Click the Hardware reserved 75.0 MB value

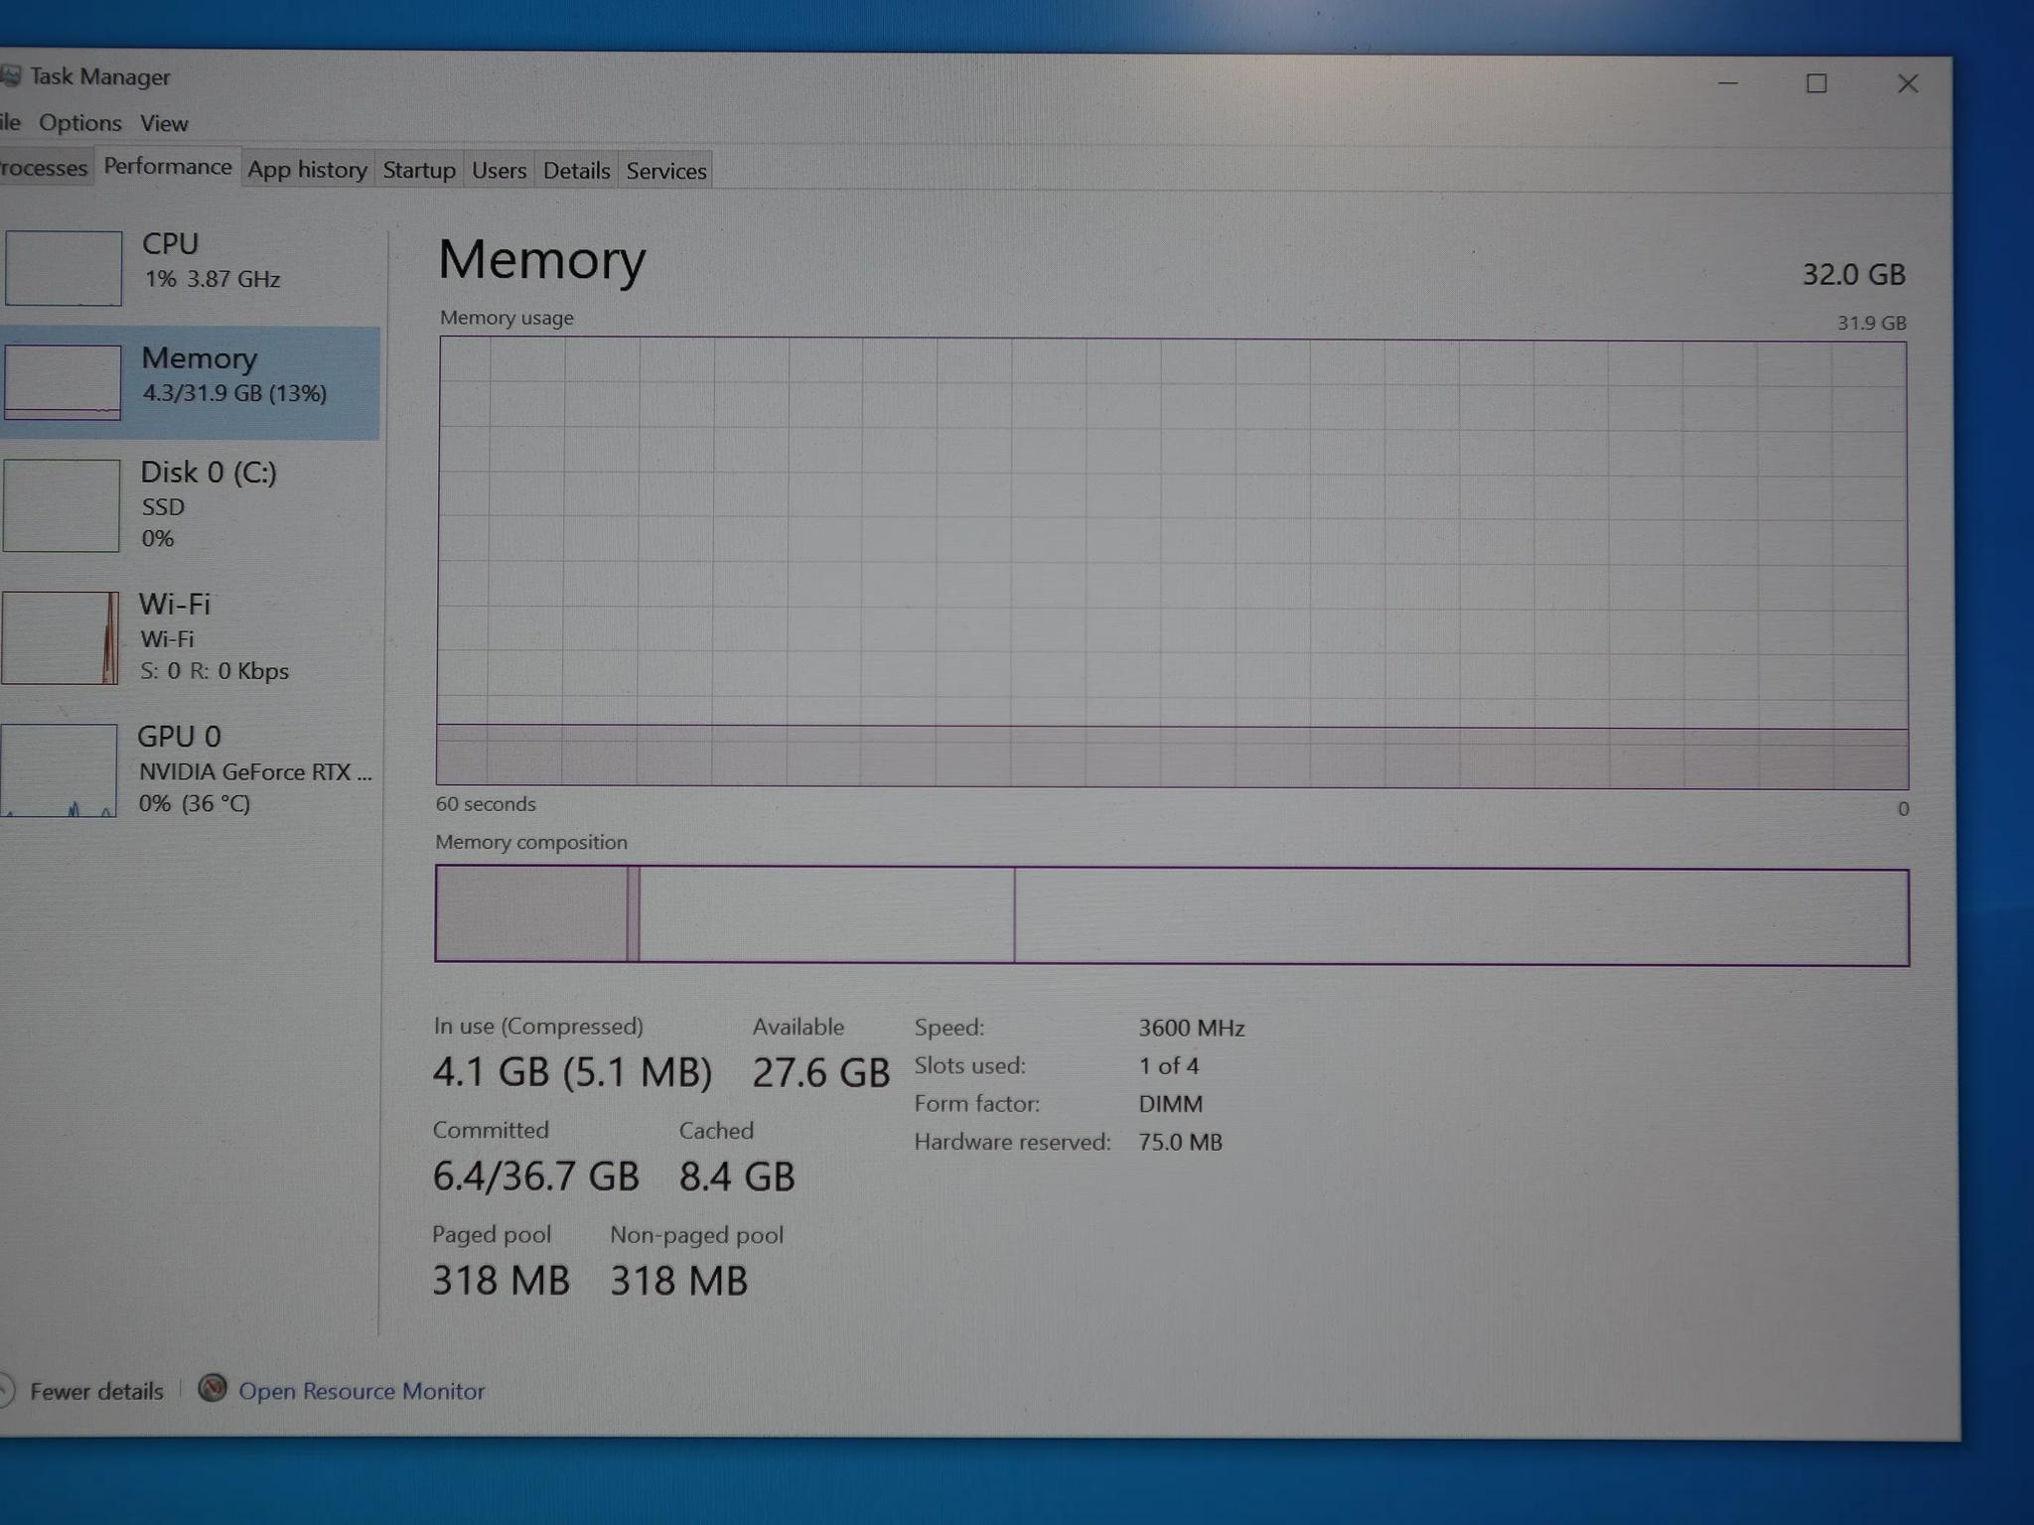(x=1180, y=1142)
